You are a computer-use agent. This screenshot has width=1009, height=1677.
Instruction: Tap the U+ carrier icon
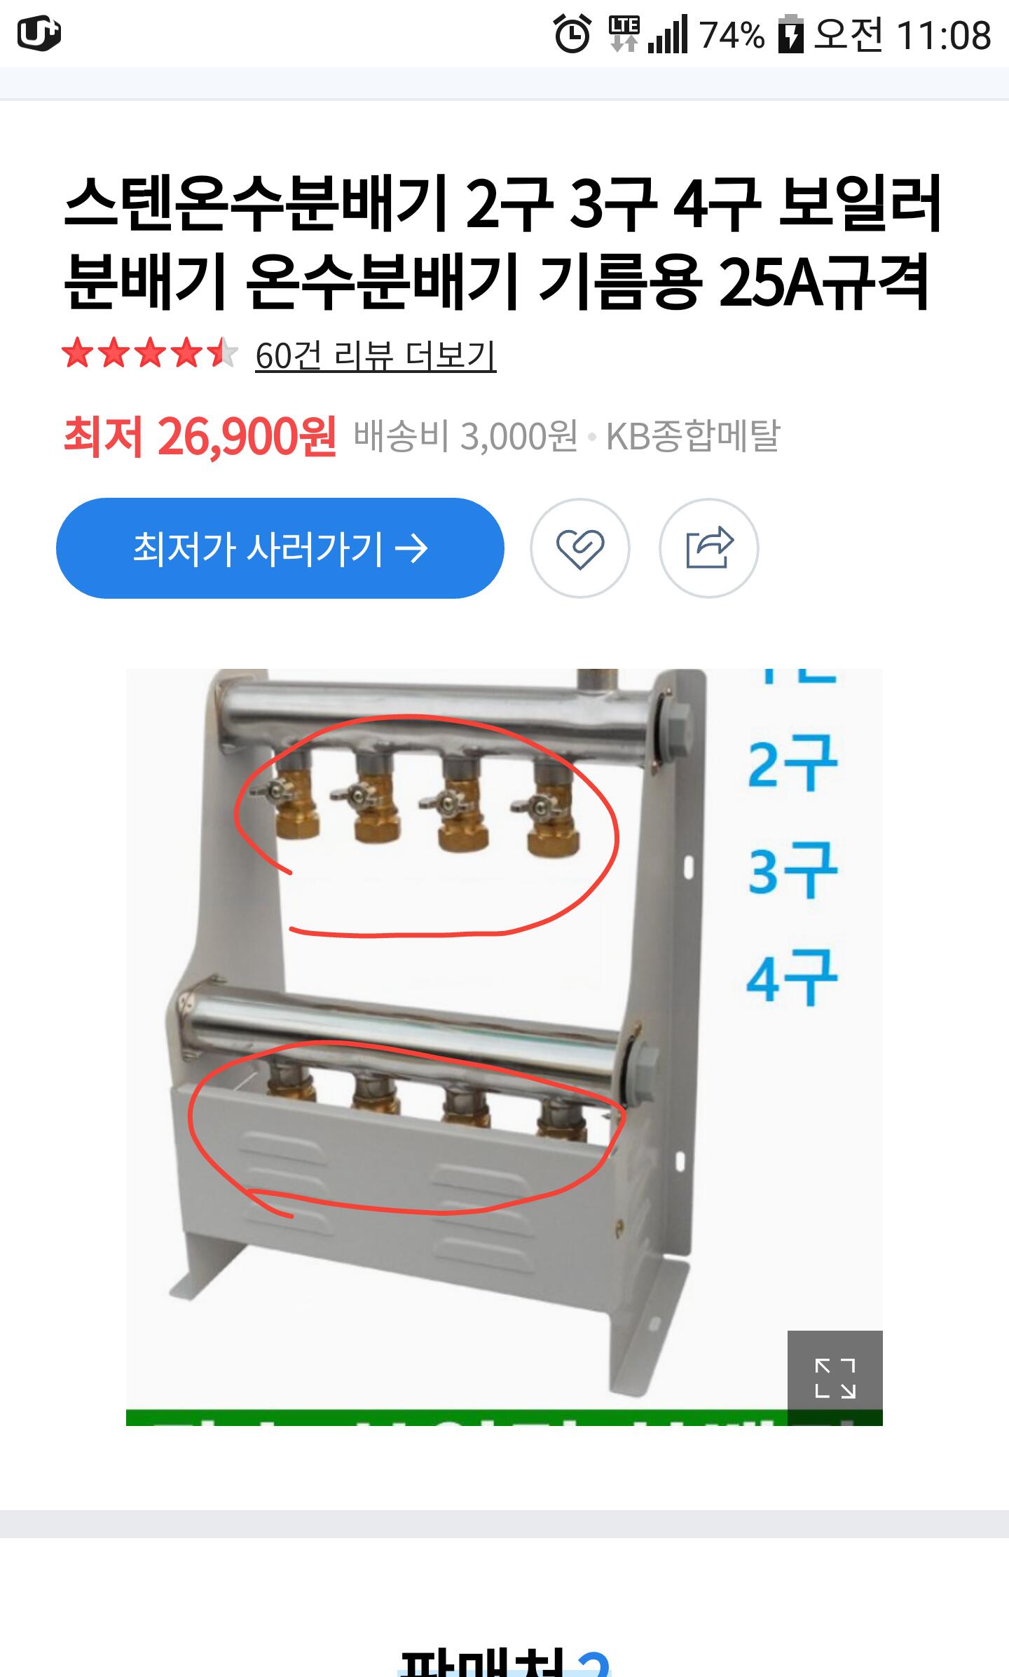click(39, 34)
